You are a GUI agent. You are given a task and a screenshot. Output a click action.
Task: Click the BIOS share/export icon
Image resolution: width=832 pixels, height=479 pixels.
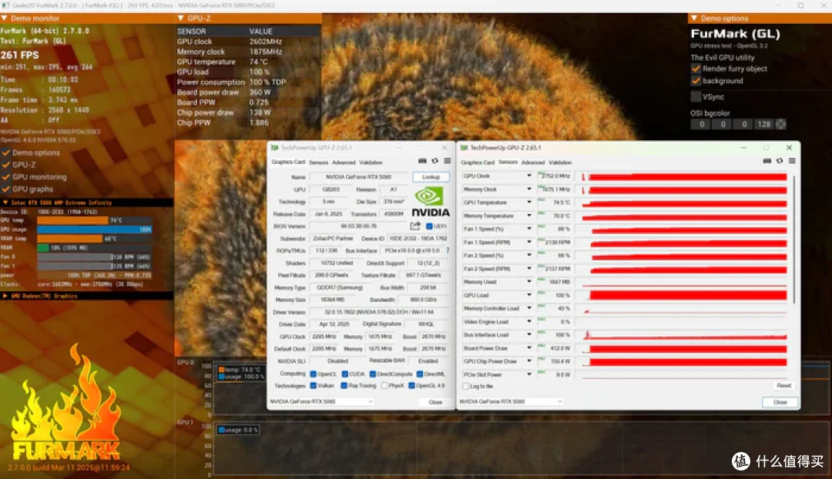[x=415, y=226]
